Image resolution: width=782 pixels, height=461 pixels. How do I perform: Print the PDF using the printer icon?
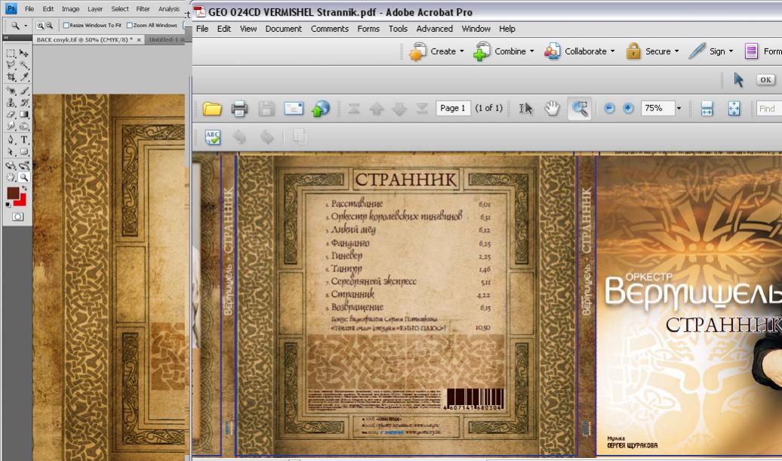pyautogui.click(x=239, y=108)
